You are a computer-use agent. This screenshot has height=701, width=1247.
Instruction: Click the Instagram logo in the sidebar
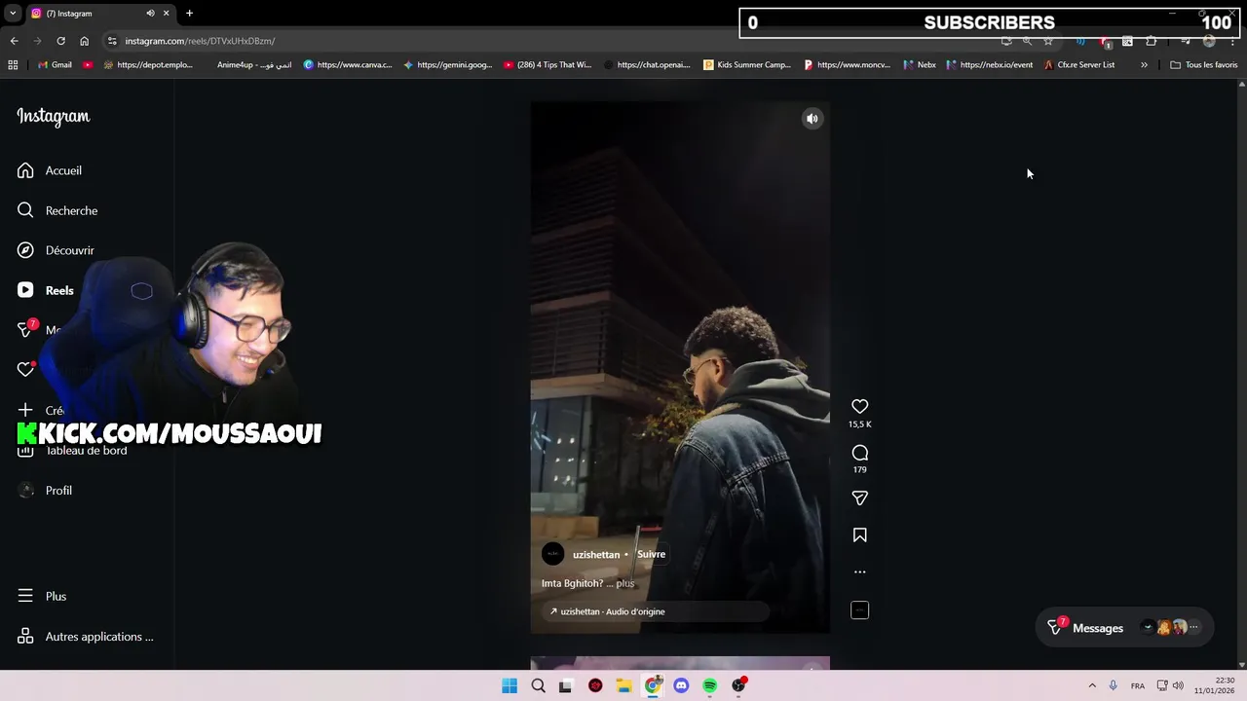coord(54,116)
